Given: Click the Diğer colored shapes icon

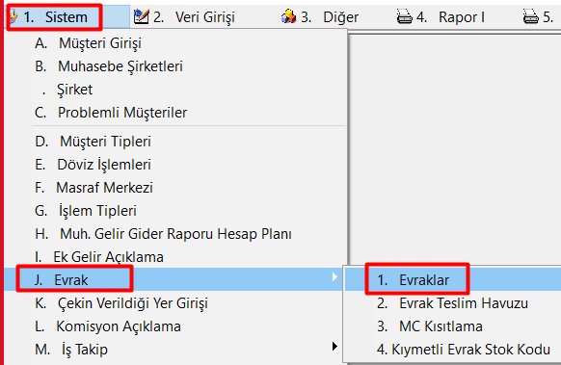Looking at the screenshot, I should (289, 16).
